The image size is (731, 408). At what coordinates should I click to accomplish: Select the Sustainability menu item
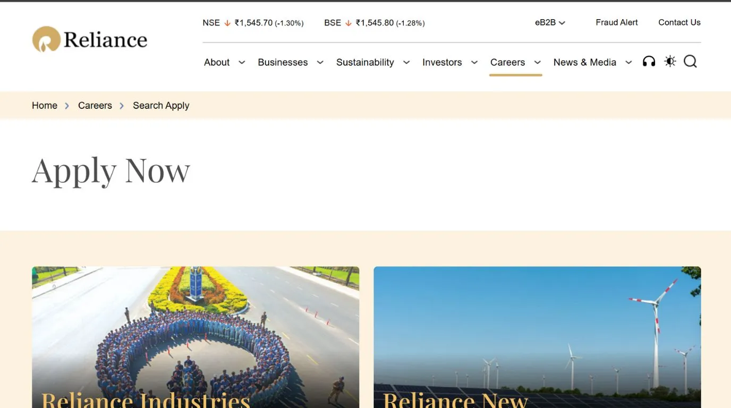click(365, 62)
